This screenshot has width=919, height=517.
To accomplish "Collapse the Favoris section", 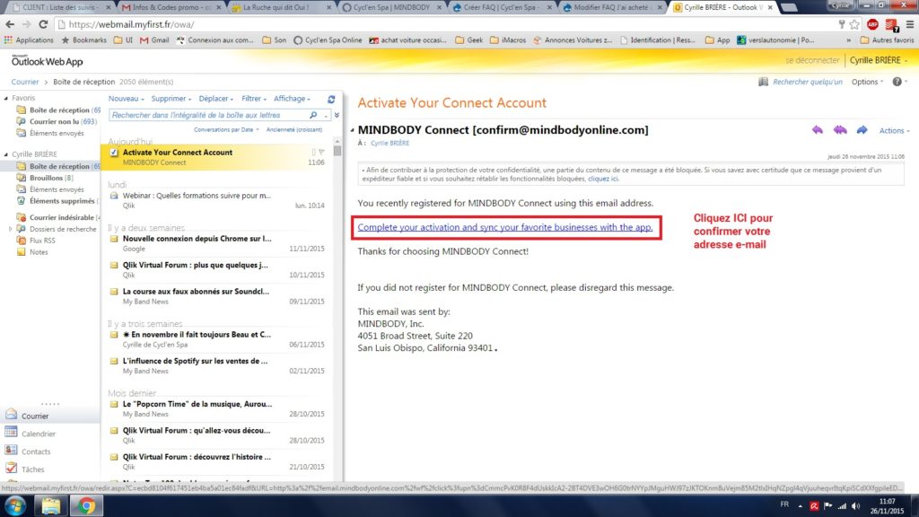I will (6, 99).
